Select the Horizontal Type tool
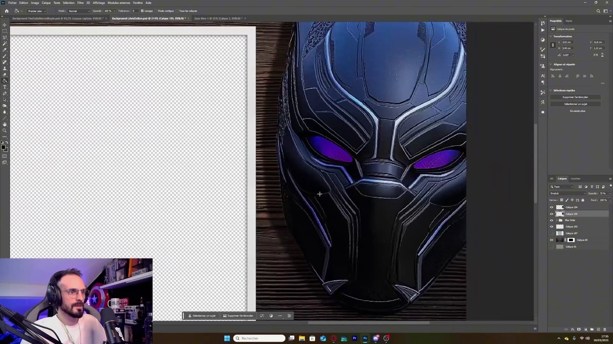Viewport: 613px width, 344px height. [x=5, y=87]
